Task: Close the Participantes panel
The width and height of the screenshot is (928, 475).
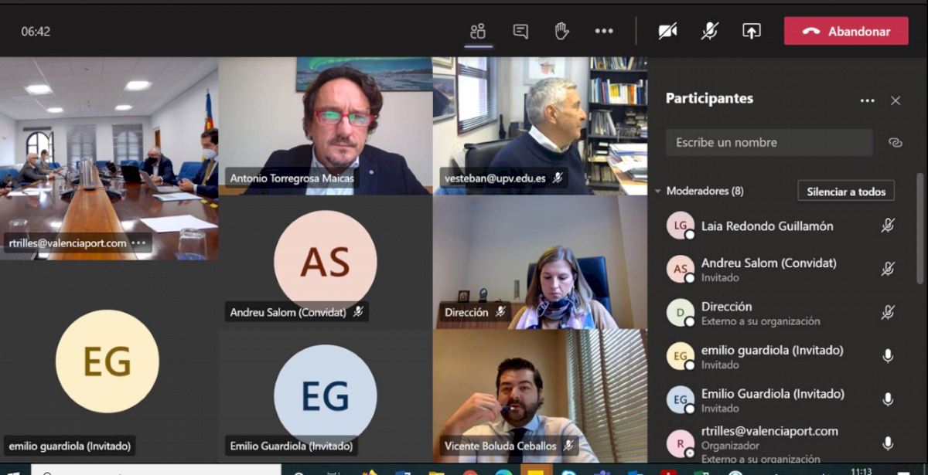Action: click(896, 100)
